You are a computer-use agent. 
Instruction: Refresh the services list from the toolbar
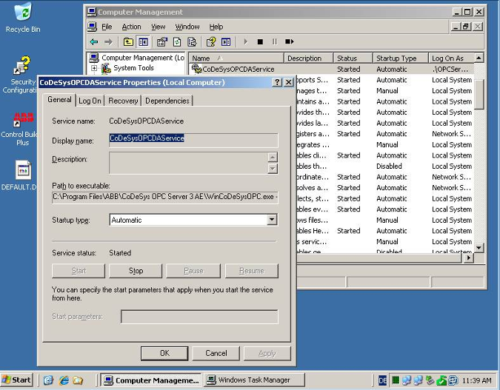tap(177, 41)
